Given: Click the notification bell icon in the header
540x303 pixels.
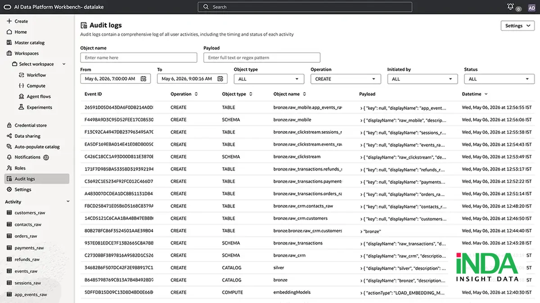Looking at the screenshot, I should [510, 6].
